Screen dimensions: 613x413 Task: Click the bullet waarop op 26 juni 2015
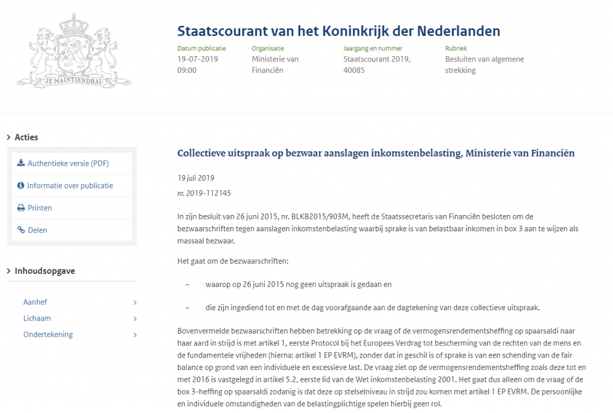click(x=299, y=284)
